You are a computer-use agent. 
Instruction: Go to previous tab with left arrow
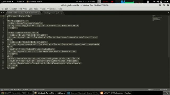coord(1,13)
